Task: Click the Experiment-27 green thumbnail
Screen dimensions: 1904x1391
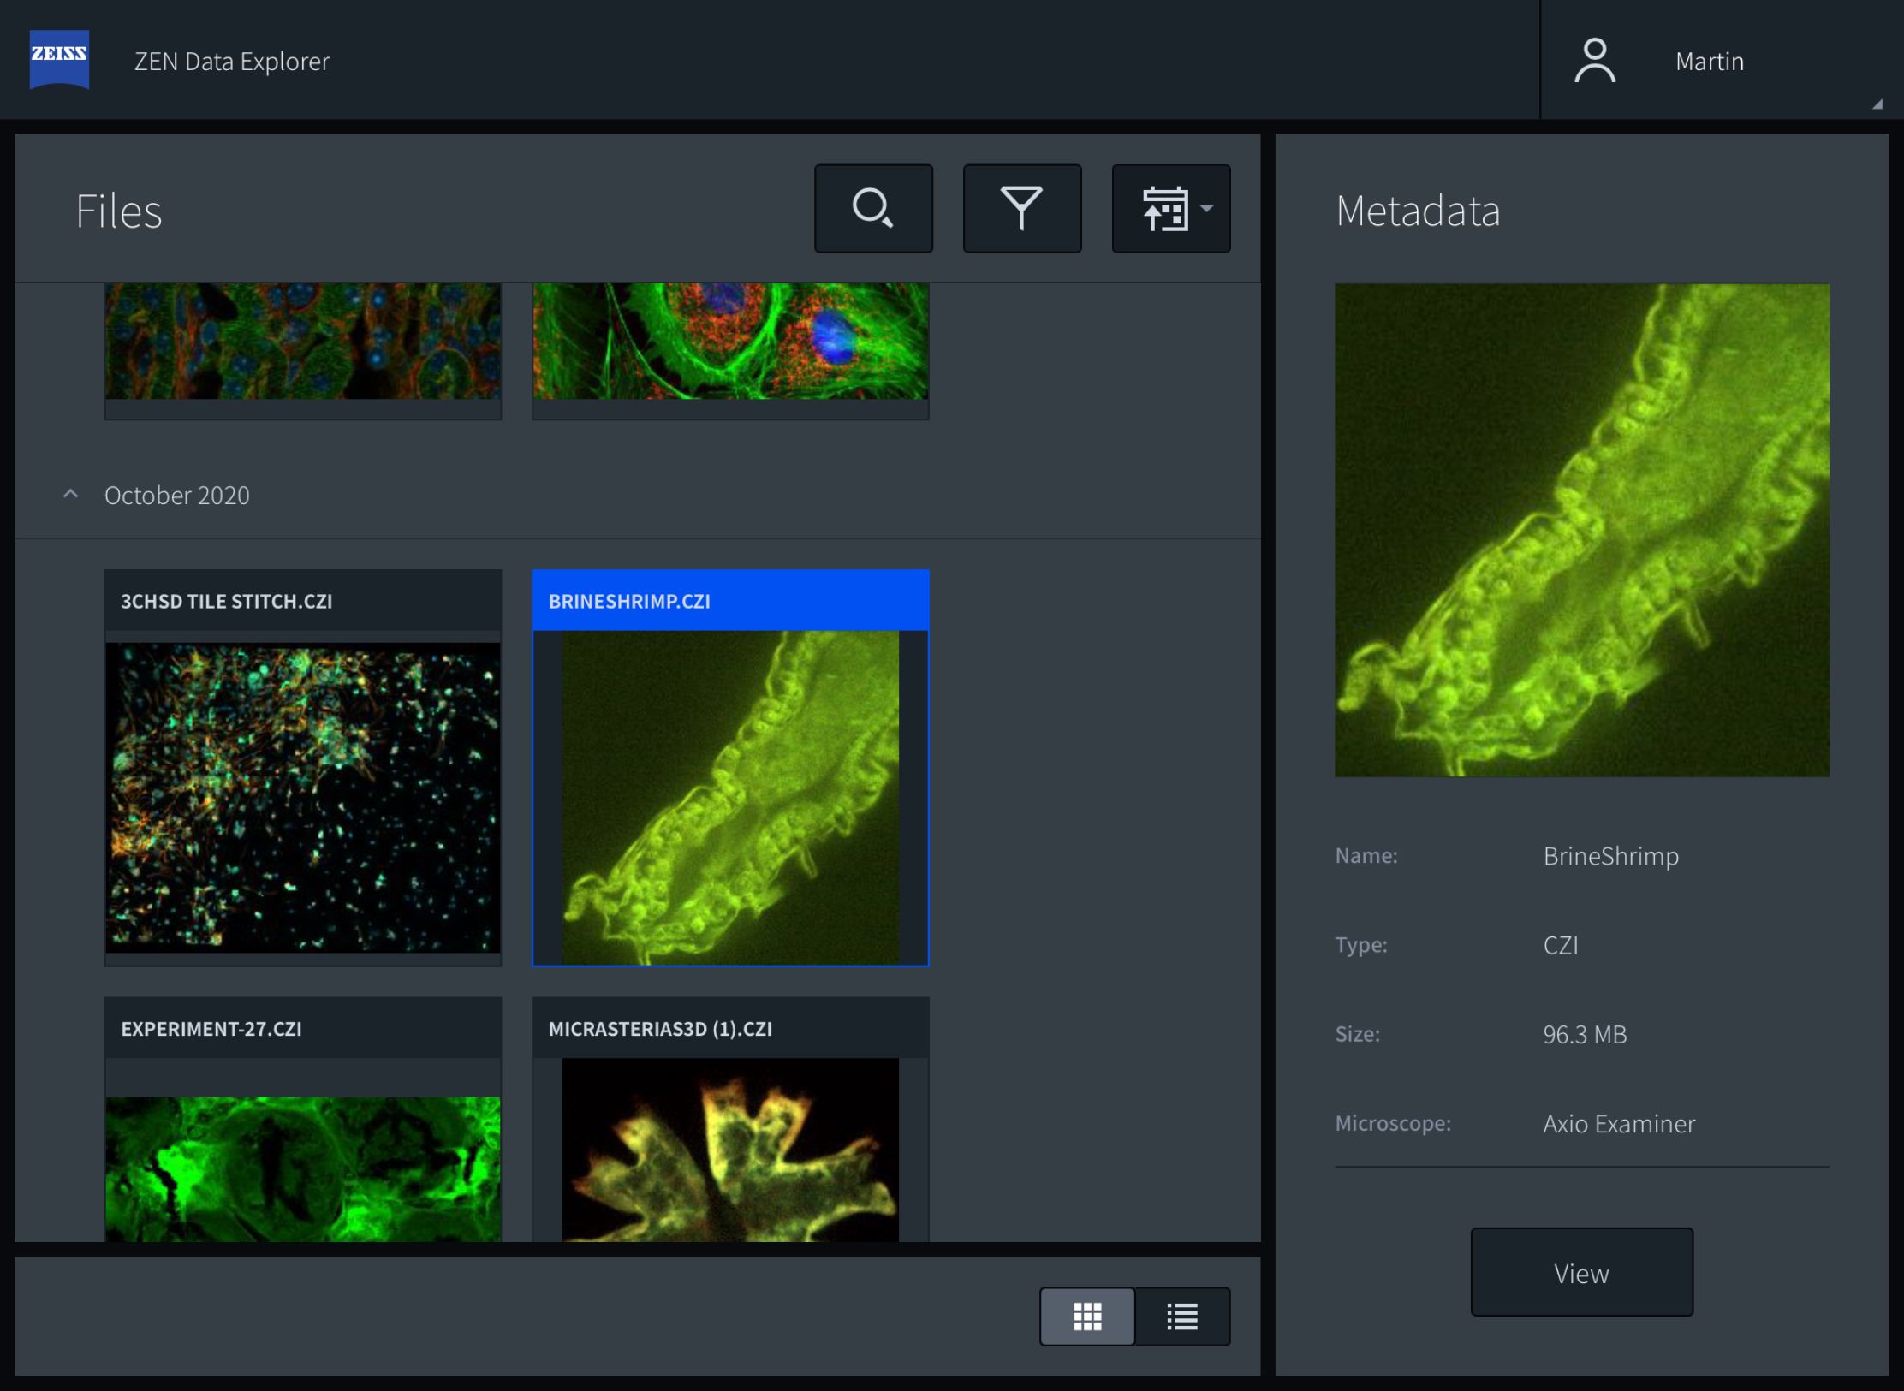Action: coord(303,1169)
